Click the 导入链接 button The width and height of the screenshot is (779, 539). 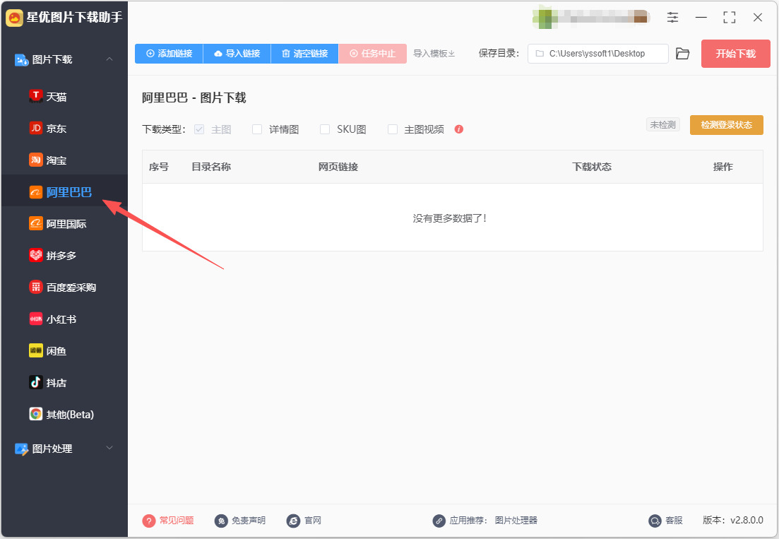tap(237, 54)
